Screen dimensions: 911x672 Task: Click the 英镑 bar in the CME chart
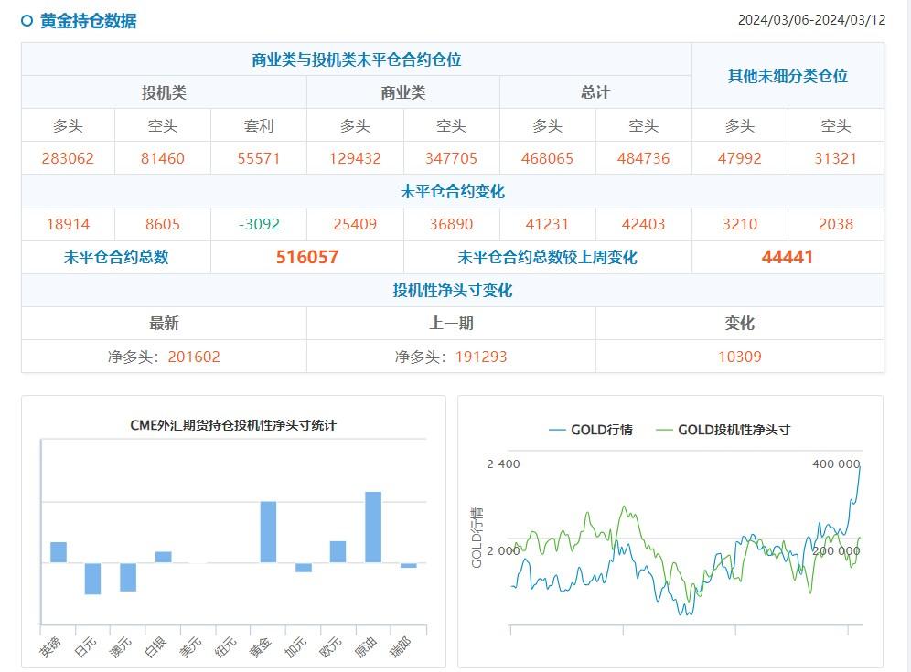(57, 551)
